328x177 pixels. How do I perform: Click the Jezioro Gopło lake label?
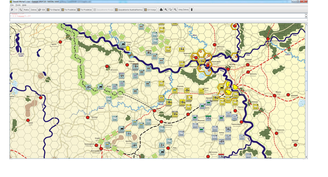tap(21, 55)
